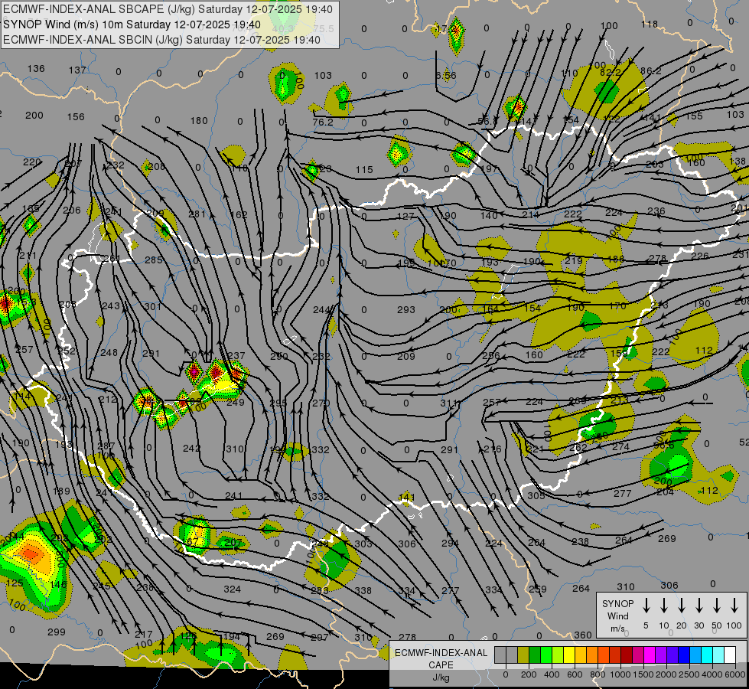Screen dimensions: 749x689
Task: Click the 6000 label on the CAPE scale
Action: [x=734, y=674]
